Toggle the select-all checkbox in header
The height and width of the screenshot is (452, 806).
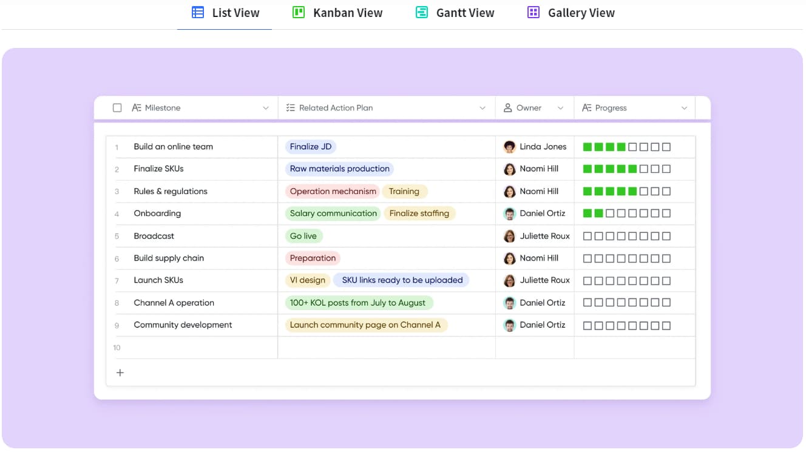coord(117,108)
